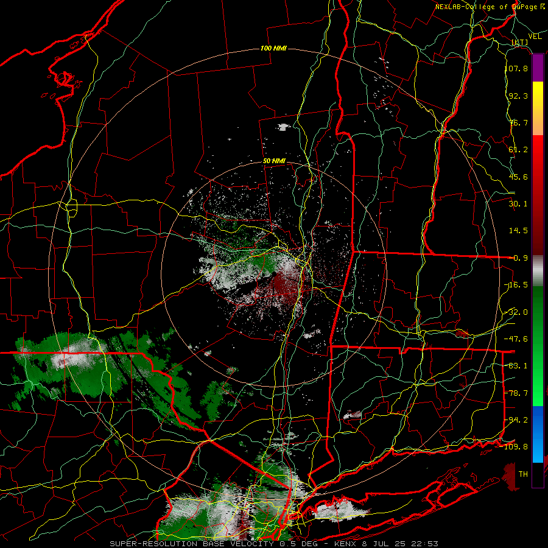This screenshot has height=548, width=548.
Task: Select the -47.6 scale label
Action: coord(516,339)
